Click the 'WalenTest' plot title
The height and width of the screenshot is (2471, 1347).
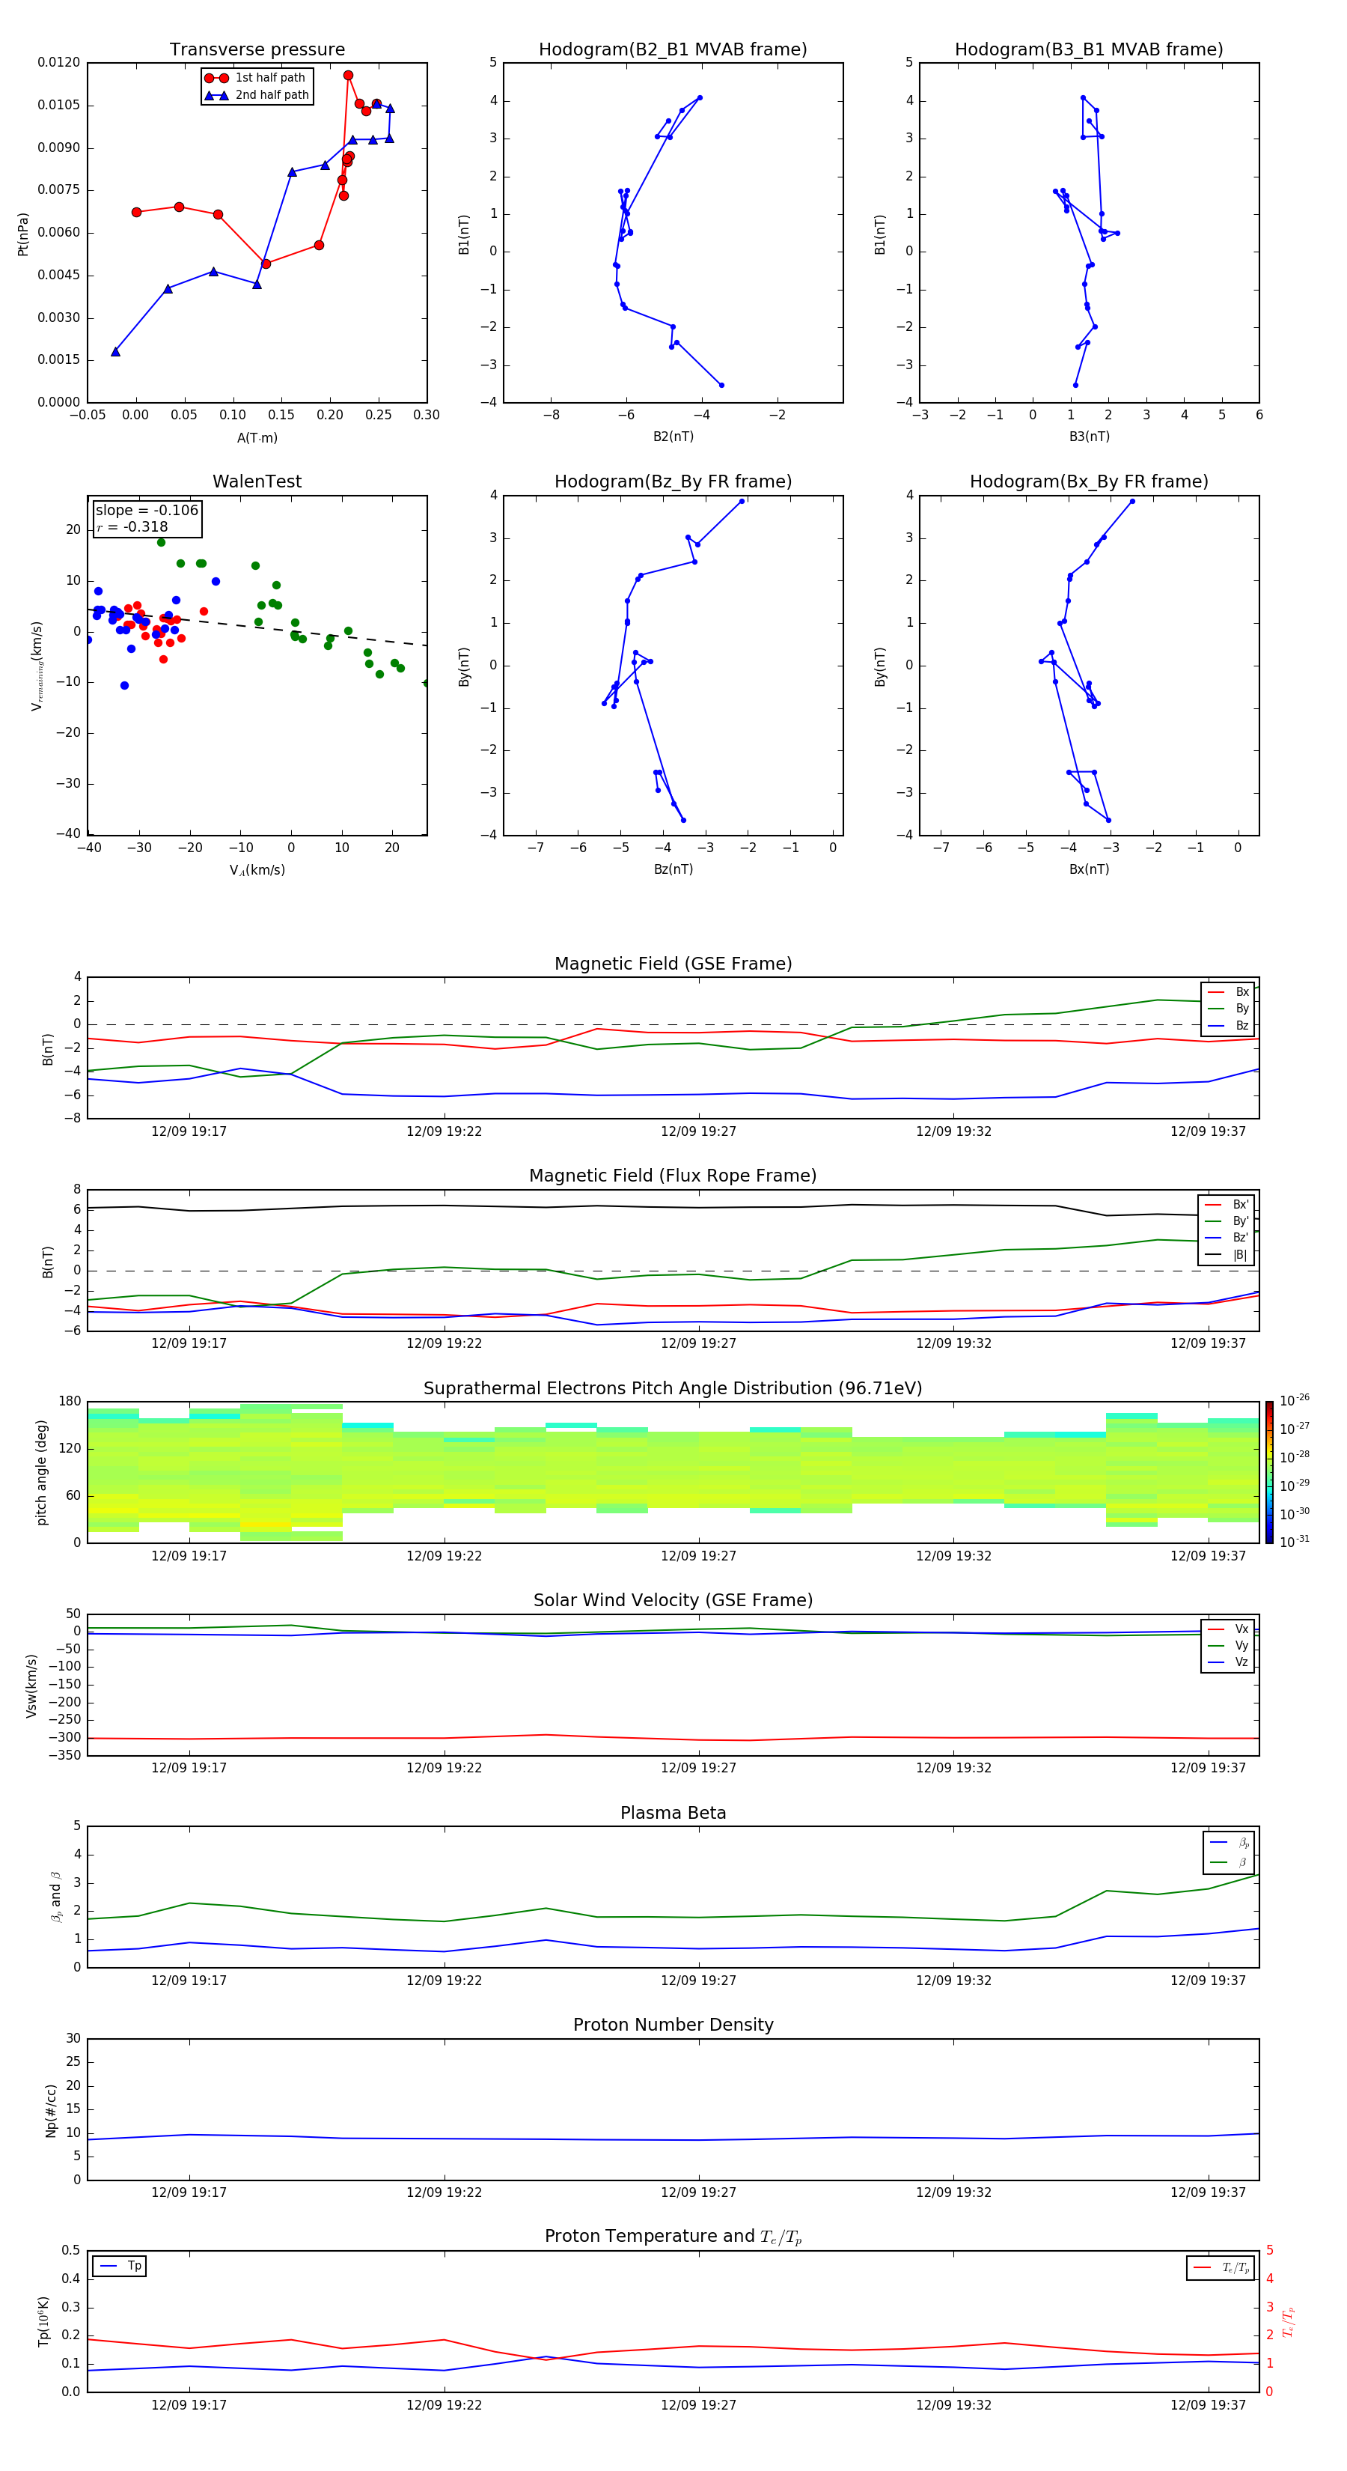click(257, 481)
